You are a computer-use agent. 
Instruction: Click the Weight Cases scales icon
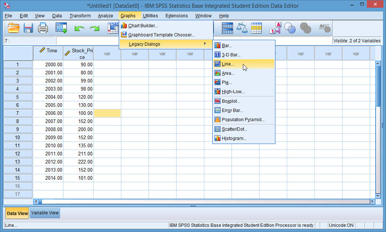click(242, 28)
